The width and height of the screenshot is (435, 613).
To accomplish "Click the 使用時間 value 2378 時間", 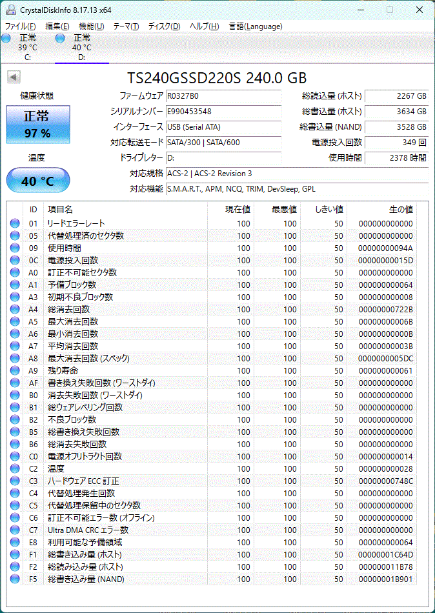I will [397, 158].
